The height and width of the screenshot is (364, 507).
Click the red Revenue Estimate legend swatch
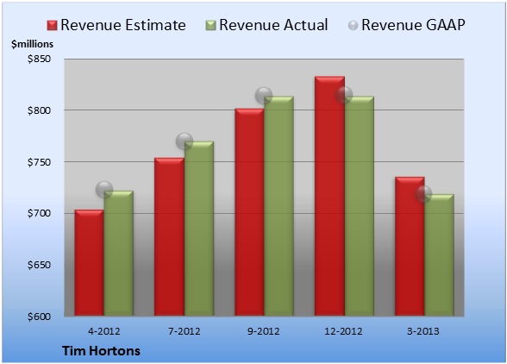[52, 26]
